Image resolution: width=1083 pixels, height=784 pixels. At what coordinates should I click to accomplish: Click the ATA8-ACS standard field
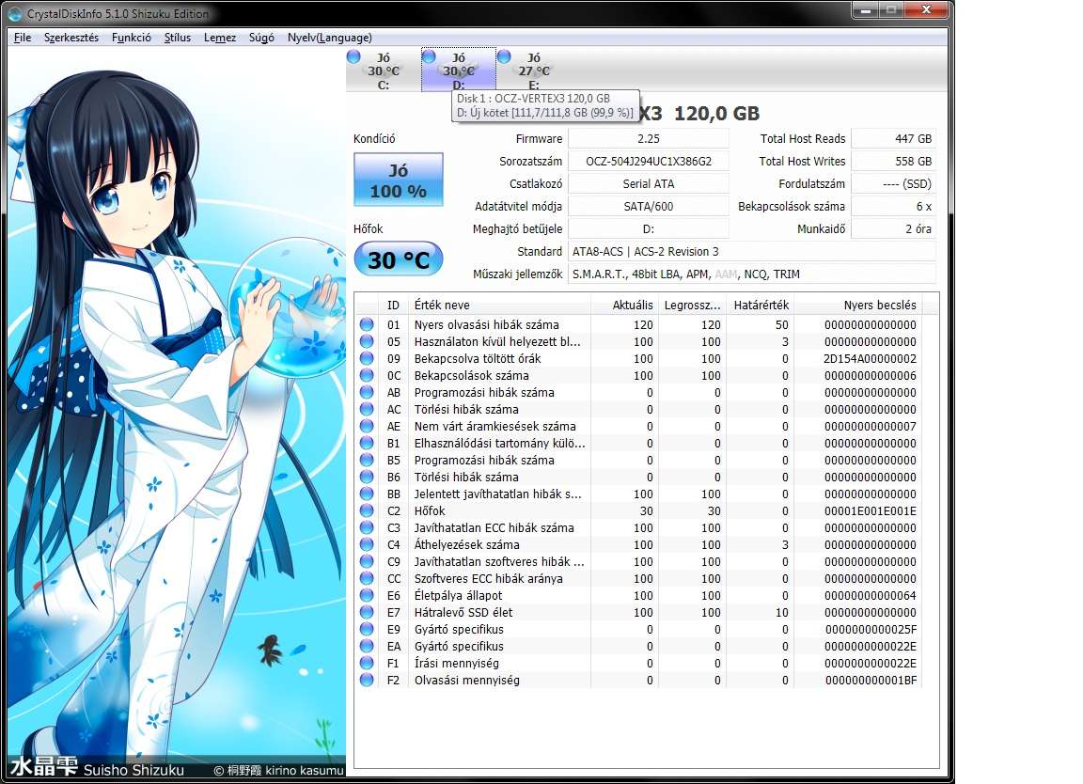[x=752, y=251]
